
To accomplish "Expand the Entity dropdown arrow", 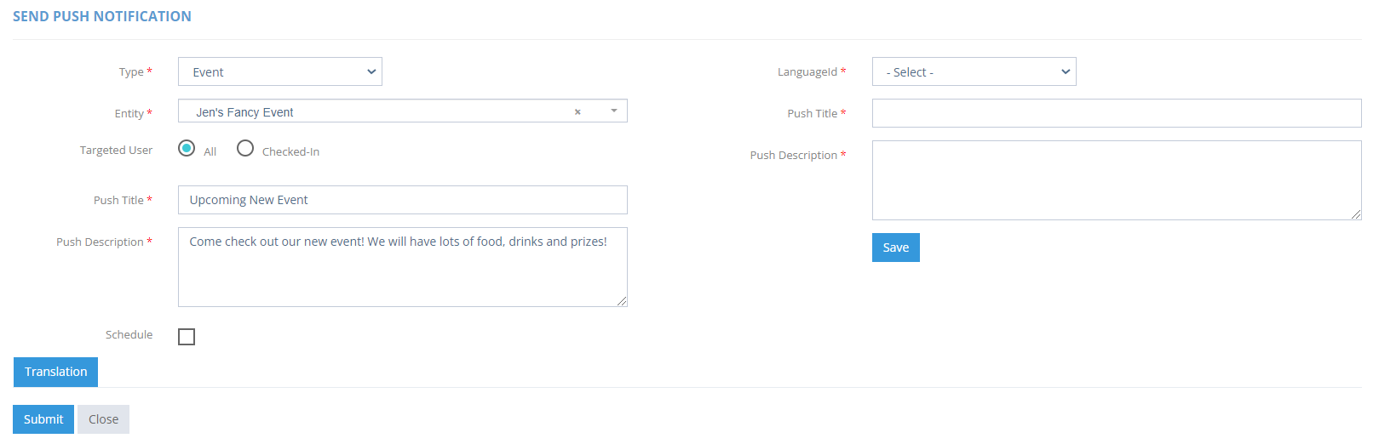I will click(614, 111).
